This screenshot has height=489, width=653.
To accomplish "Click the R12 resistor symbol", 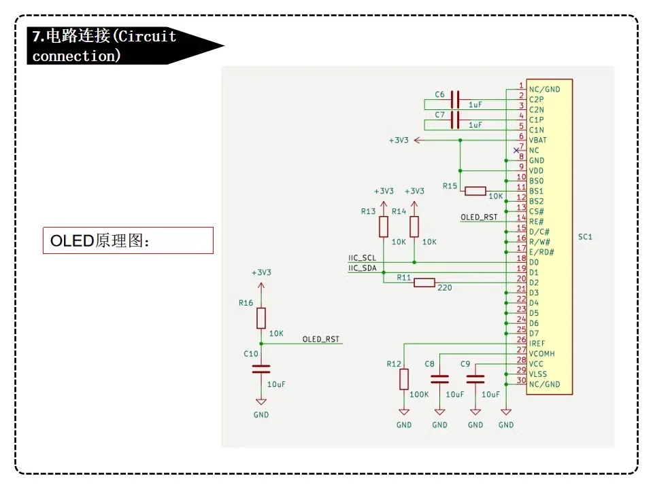I will click(x=404, y=379).
